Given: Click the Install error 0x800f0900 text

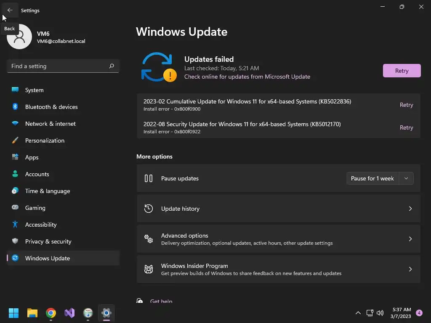Looking at the screenshot, I should [172, 109].
